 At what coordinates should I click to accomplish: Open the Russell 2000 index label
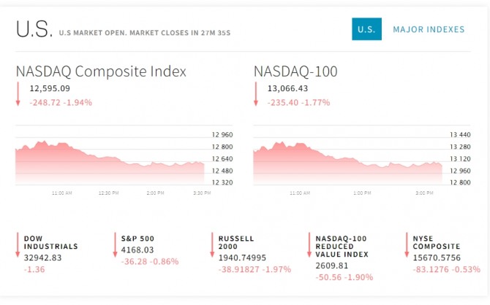pyautogui.click(x=235, y=242)
